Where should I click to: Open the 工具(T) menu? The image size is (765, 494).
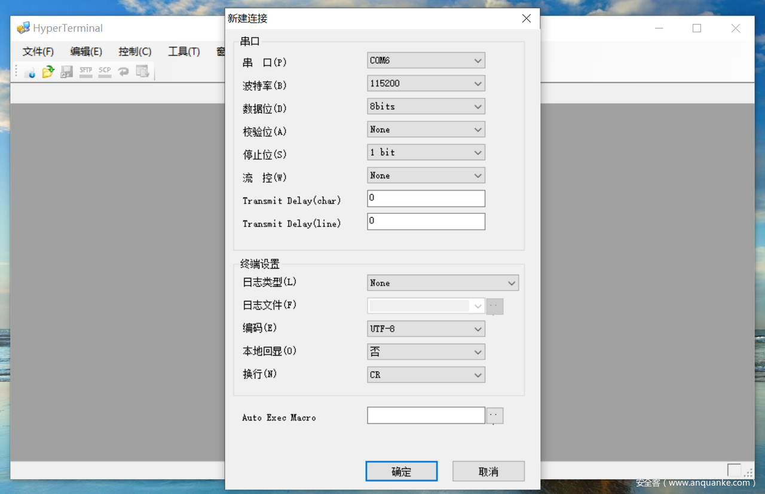click(183, 52)
